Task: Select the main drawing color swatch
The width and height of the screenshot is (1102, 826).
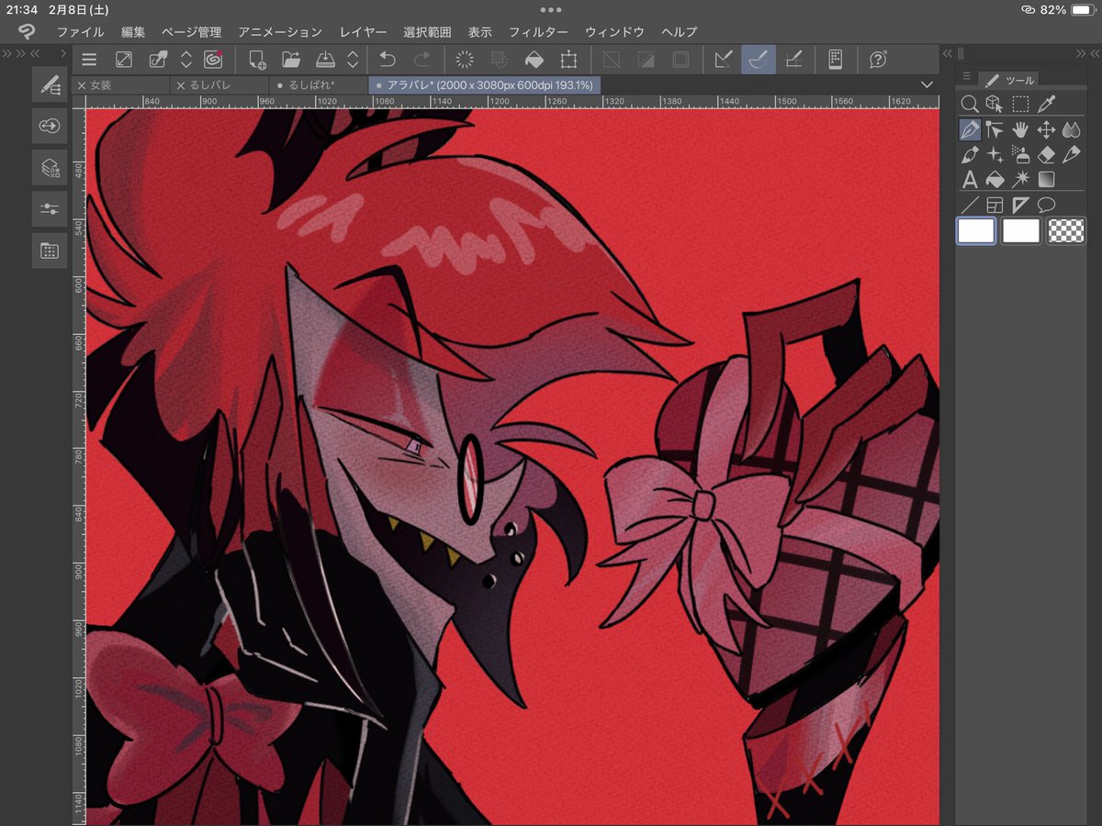Action: coord(976,230)
